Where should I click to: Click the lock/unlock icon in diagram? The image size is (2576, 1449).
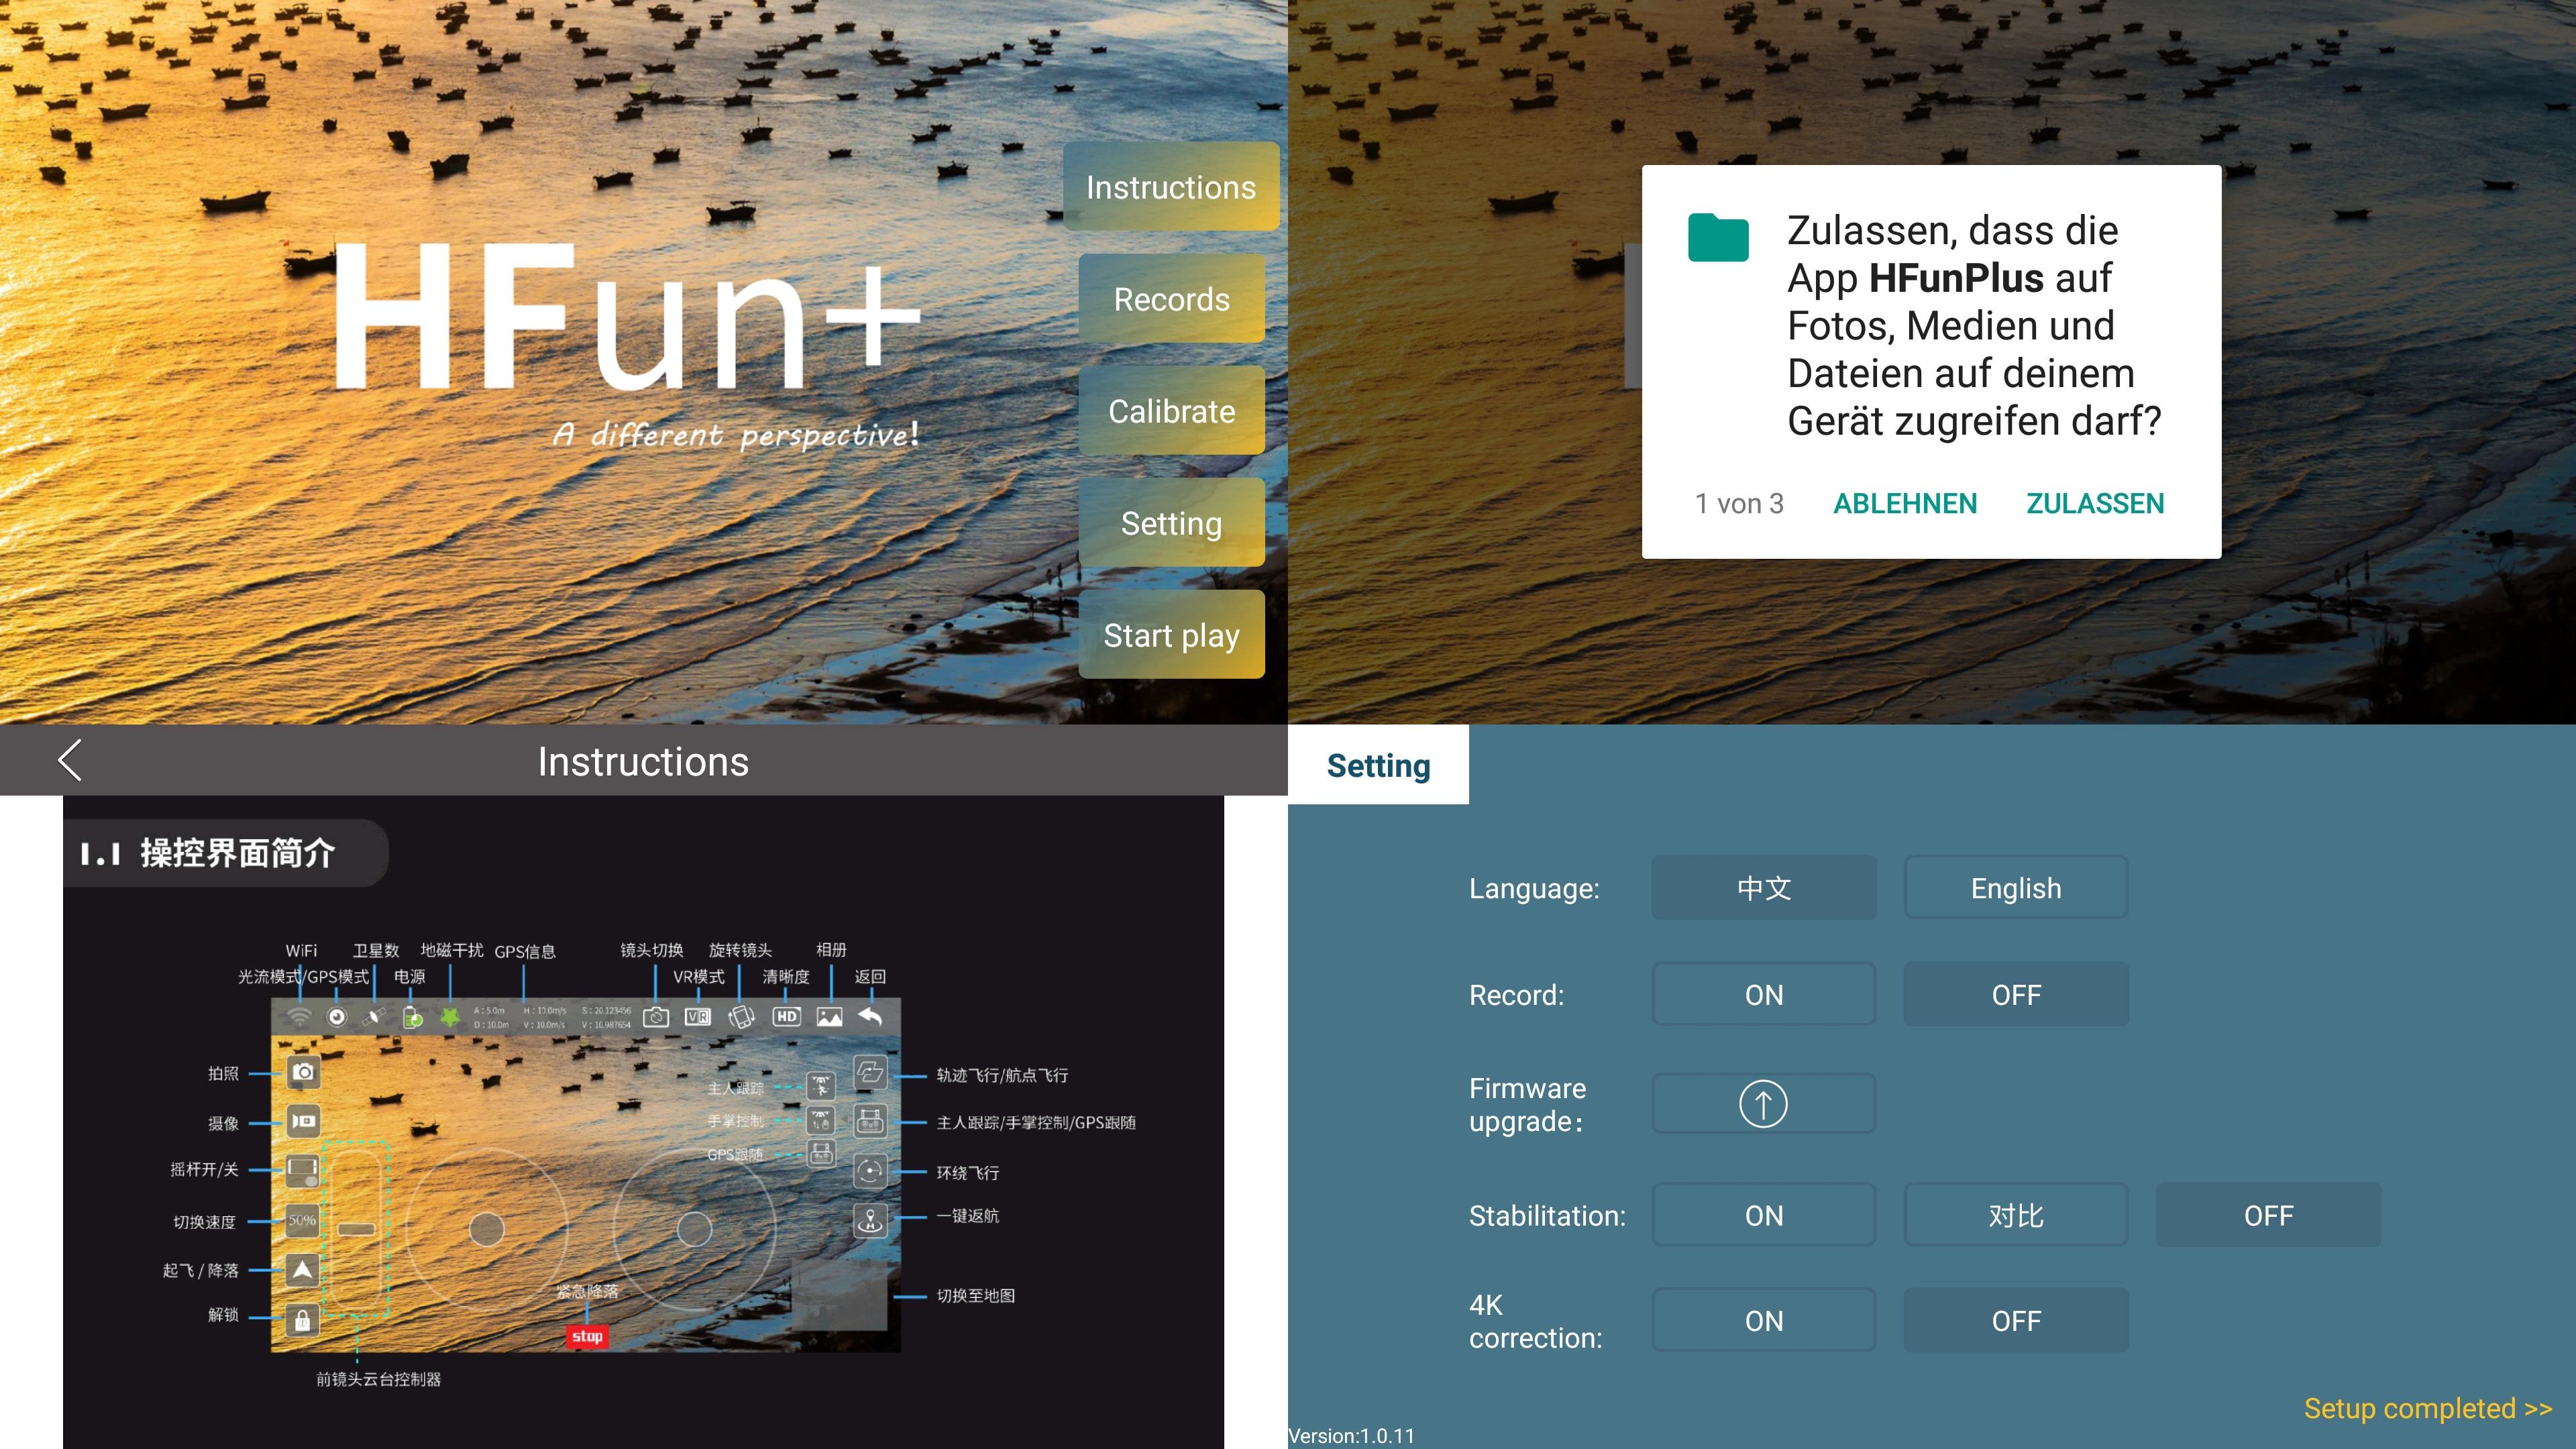[302, 1320]
